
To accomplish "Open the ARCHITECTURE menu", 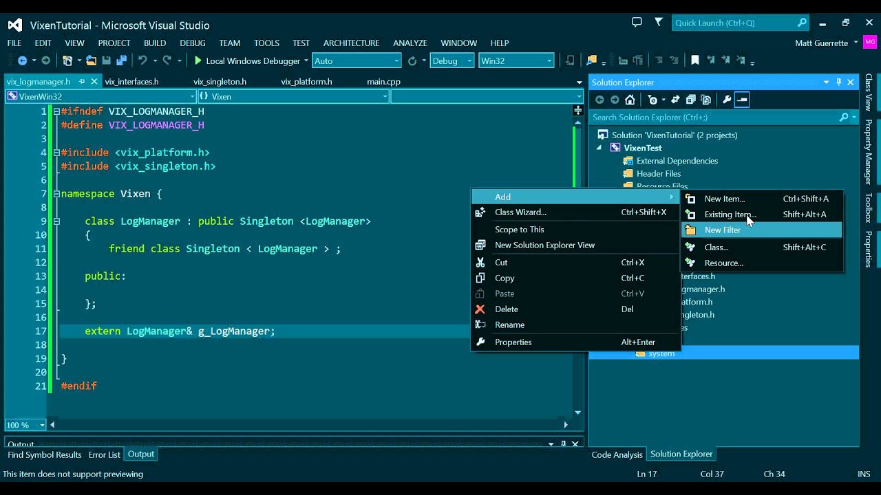I will (351, 43).
